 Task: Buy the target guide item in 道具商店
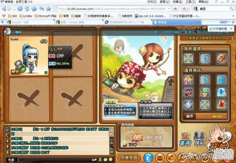coord(205,104)
